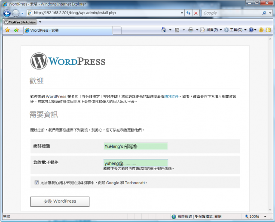The image size is (275, 222).
Task: Click the 您的電子郵件 label
Action: pyautogui.click(x=46, y=162)
